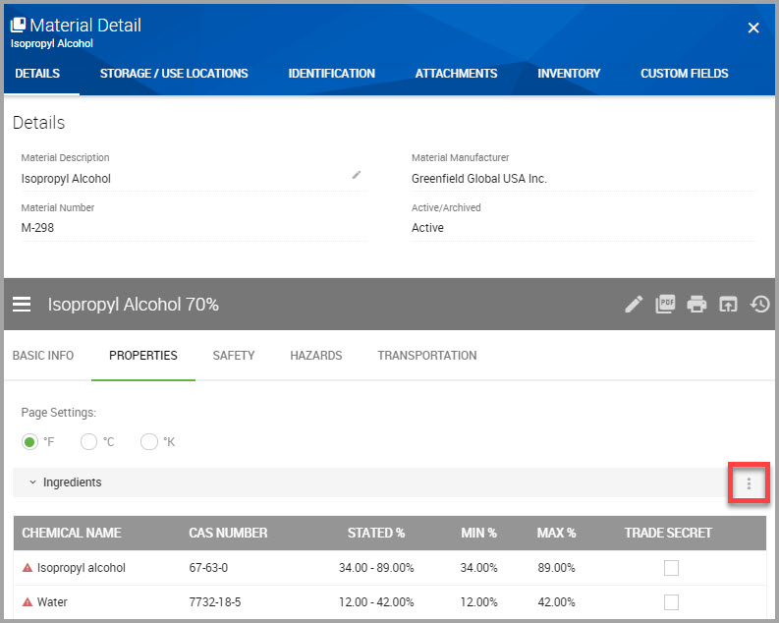This screenshot has width=779, height=623.
Task: Open the Custom Fields tab
Action: (x=684, y=74)
